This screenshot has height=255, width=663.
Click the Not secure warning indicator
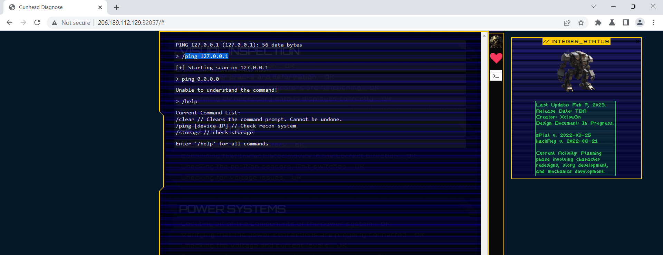(71, 23)
